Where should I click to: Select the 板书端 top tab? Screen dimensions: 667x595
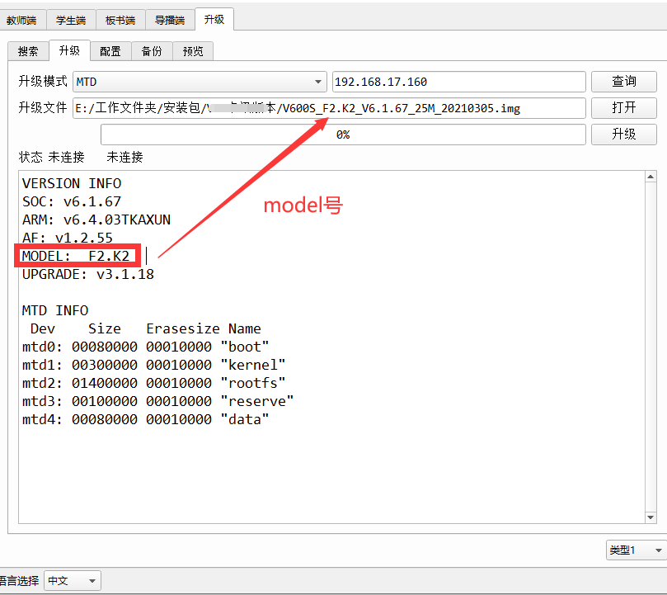click(121, 21)
